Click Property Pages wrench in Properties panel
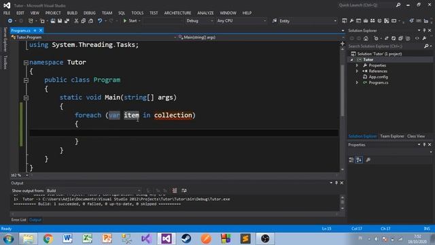435x245 pixels. [368, 160]
